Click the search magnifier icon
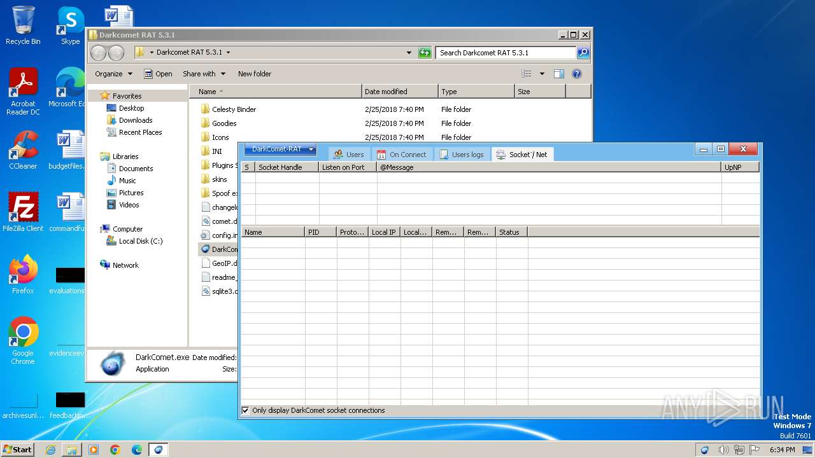Viewport: 815px width, 458px height. click(583, 53)
